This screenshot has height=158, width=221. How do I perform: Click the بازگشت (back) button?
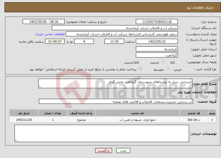click(x=104, y=150)
